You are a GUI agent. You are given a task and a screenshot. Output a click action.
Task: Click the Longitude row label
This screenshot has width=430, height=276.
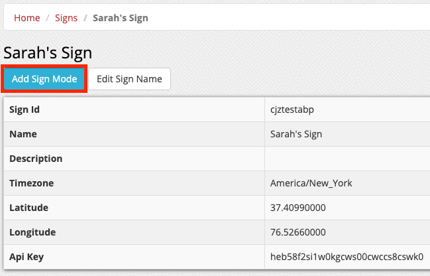(x=32, y=232)
